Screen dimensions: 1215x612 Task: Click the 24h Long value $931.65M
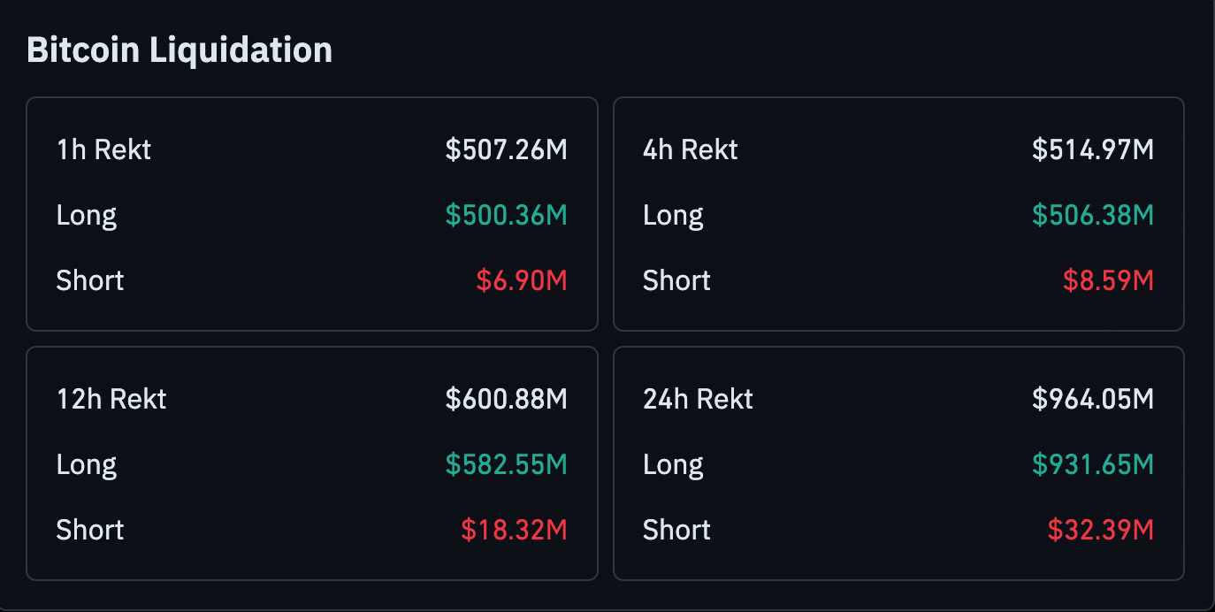point(1092,465)
